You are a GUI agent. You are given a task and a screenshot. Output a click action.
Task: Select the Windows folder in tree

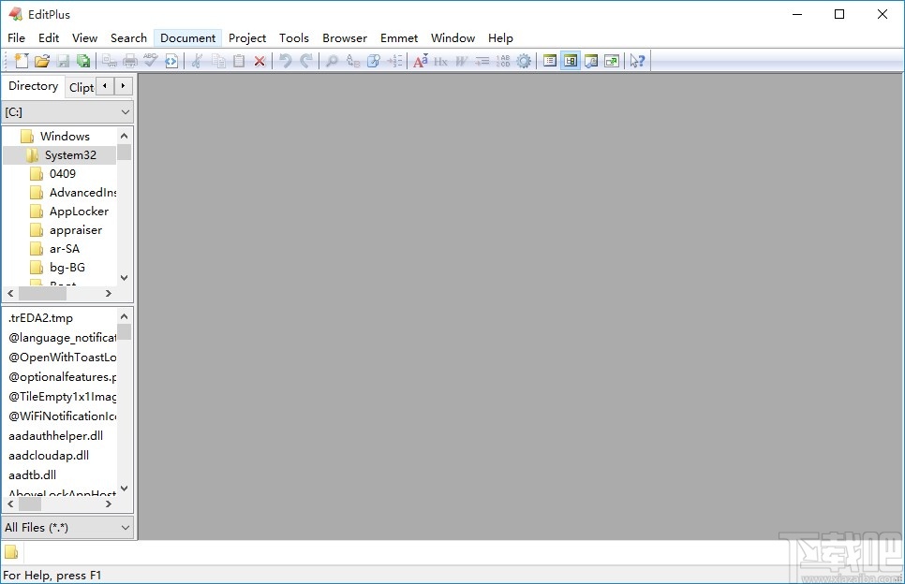65,137
